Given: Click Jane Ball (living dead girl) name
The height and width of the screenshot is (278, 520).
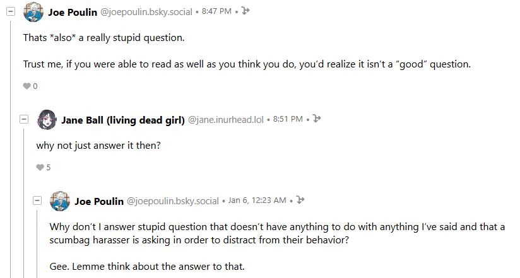Looking at the screenshot, I should tap(123, 119).
